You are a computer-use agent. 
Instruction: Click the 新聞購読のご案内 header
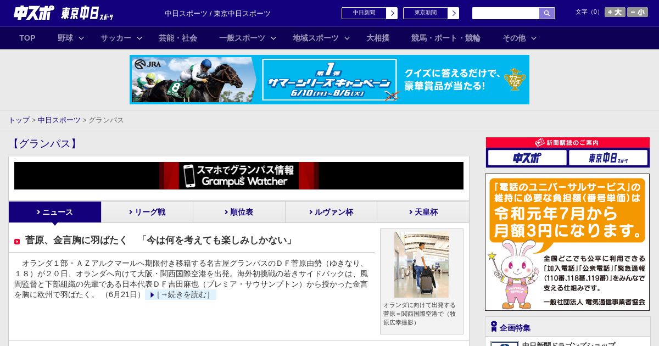(x=568, y=143)
